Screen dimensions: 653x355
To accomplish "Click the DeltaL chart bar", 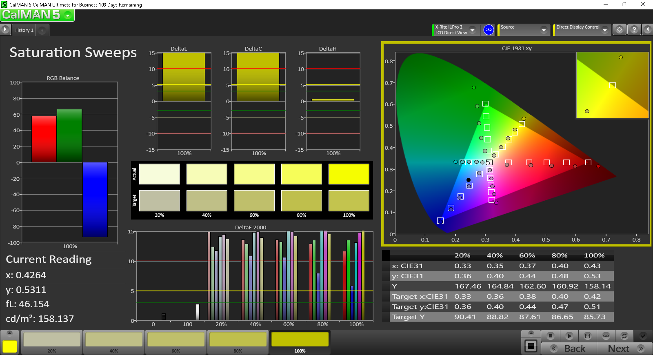I will (x=184, y=77).
